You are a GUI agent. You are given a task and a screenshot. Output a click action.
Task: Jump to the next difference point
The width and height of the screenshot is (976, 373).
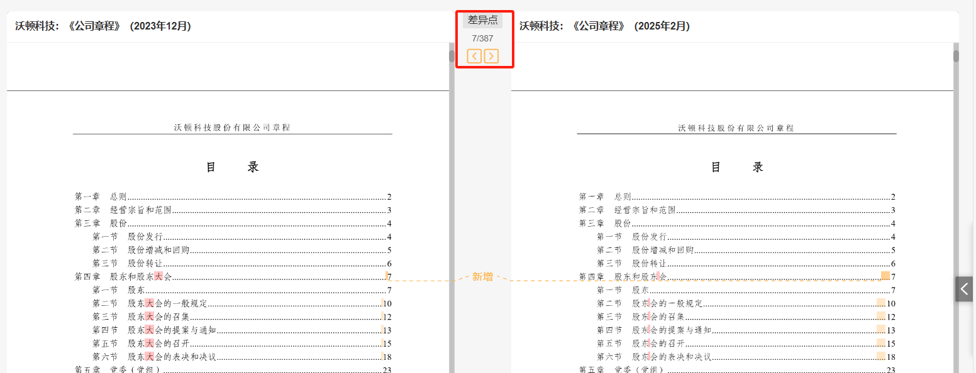[x=491, y=56]
